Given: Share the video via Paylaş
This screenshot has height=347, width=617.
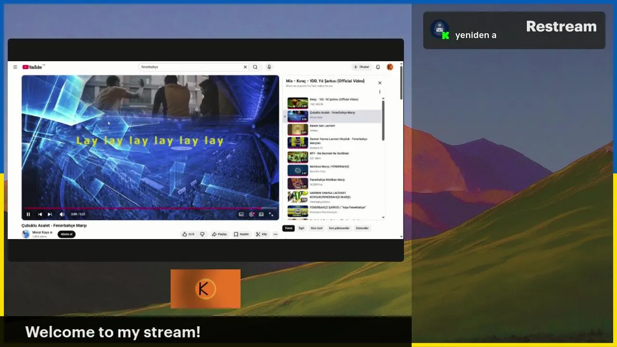Looking at the screenshot, I should (219, 234).
